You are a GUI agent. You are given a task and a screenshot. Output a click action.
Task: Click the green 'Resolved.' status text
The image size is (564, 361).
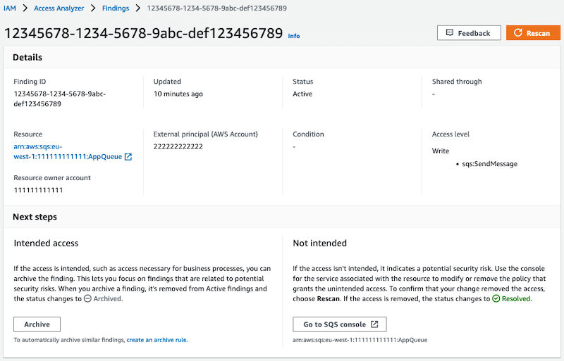[517, 298]
